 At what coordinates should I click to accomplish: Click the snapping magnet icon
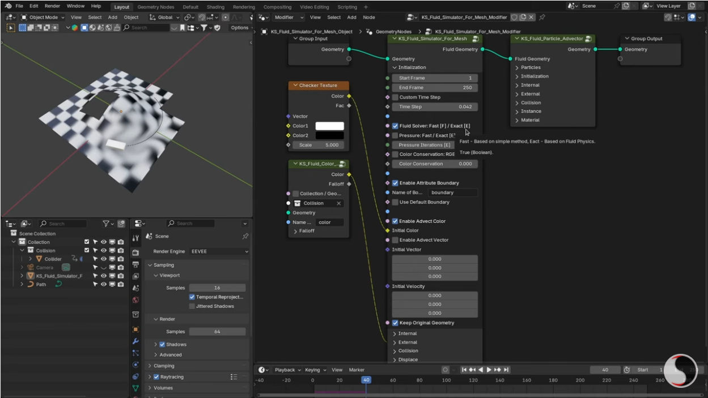202,18
